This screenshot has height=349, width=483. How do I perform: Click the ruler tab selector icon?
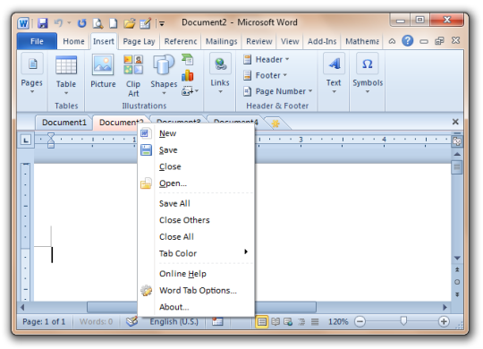point(26,140)
